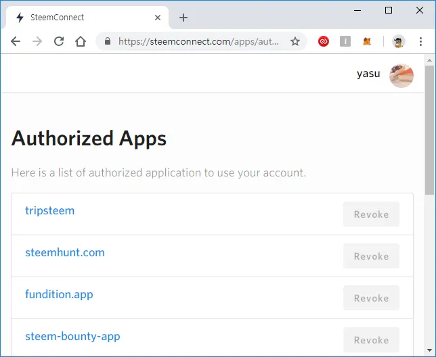Go back using the browser back arrow
436x357 pixels.
click(16, 42)
